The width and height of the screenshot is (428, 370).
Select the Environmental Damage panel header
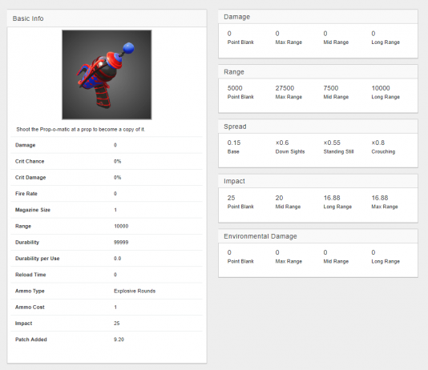pyautogui.click(x=318, y=236)
